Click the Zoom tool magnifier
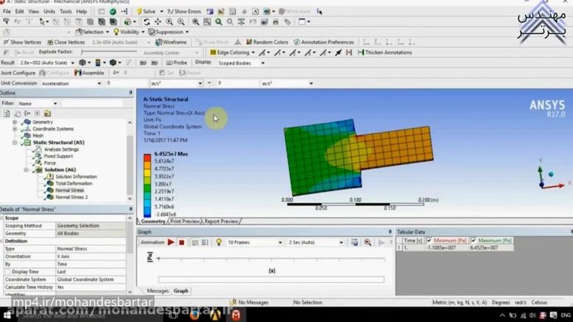The image size is (573, 322). click(x=169, y=22)
